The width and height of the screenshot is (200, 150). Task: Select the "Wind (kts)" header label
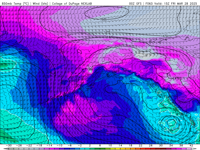(x=40, y=3)
